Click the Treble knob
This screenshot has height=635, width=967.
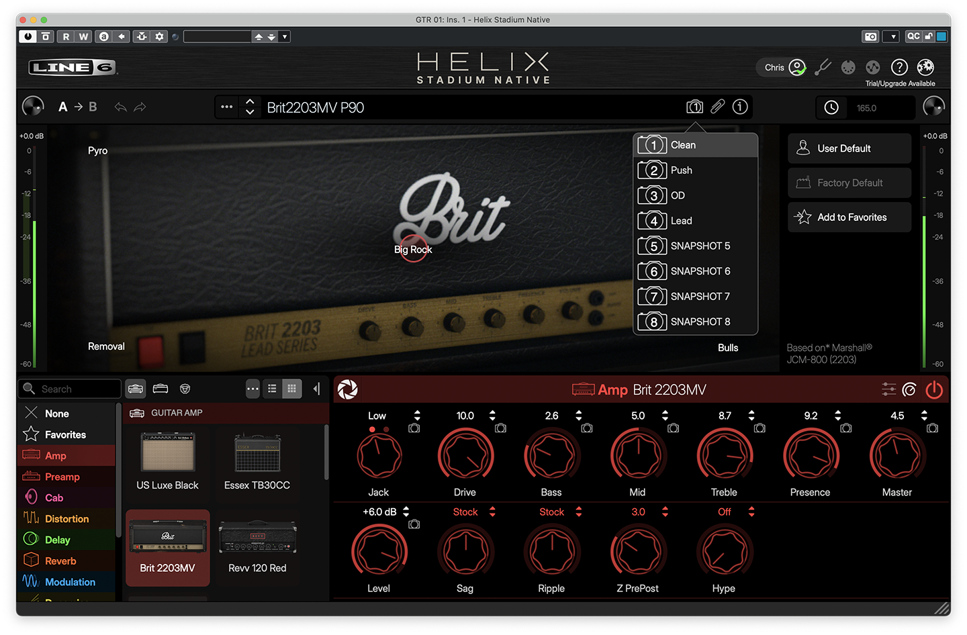[724, 456]
